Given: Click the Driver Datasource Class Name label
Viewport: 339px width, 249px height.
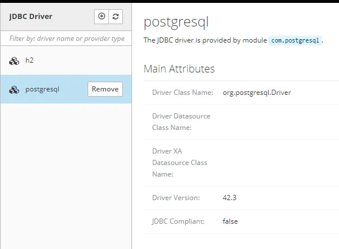Looking at the screenshot, I should coord(181,122).
